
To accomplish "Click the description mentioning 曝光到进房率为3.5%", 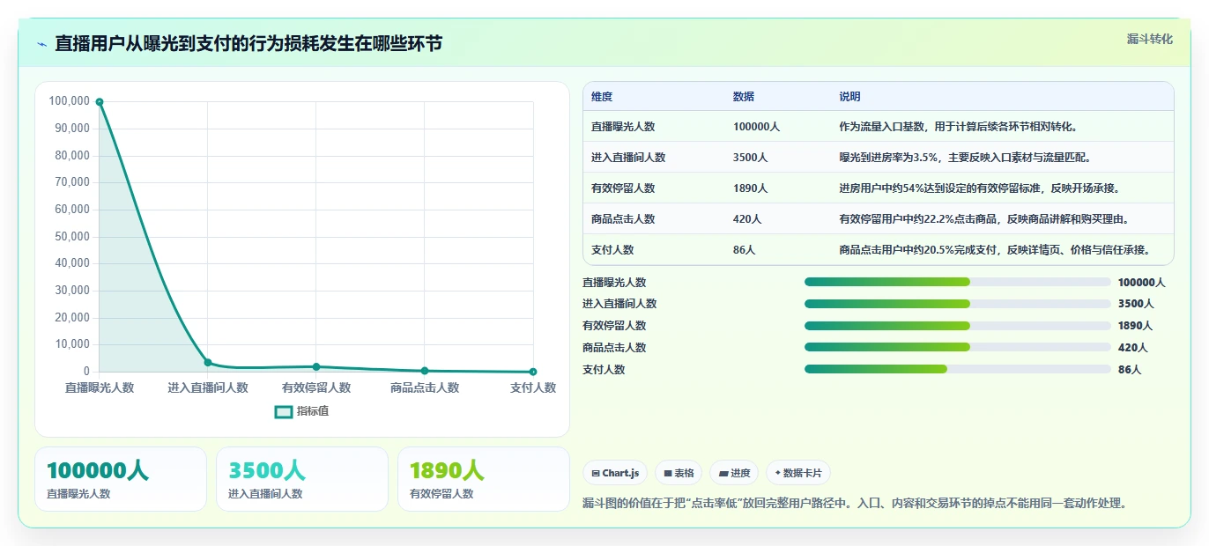I will 966,158.
